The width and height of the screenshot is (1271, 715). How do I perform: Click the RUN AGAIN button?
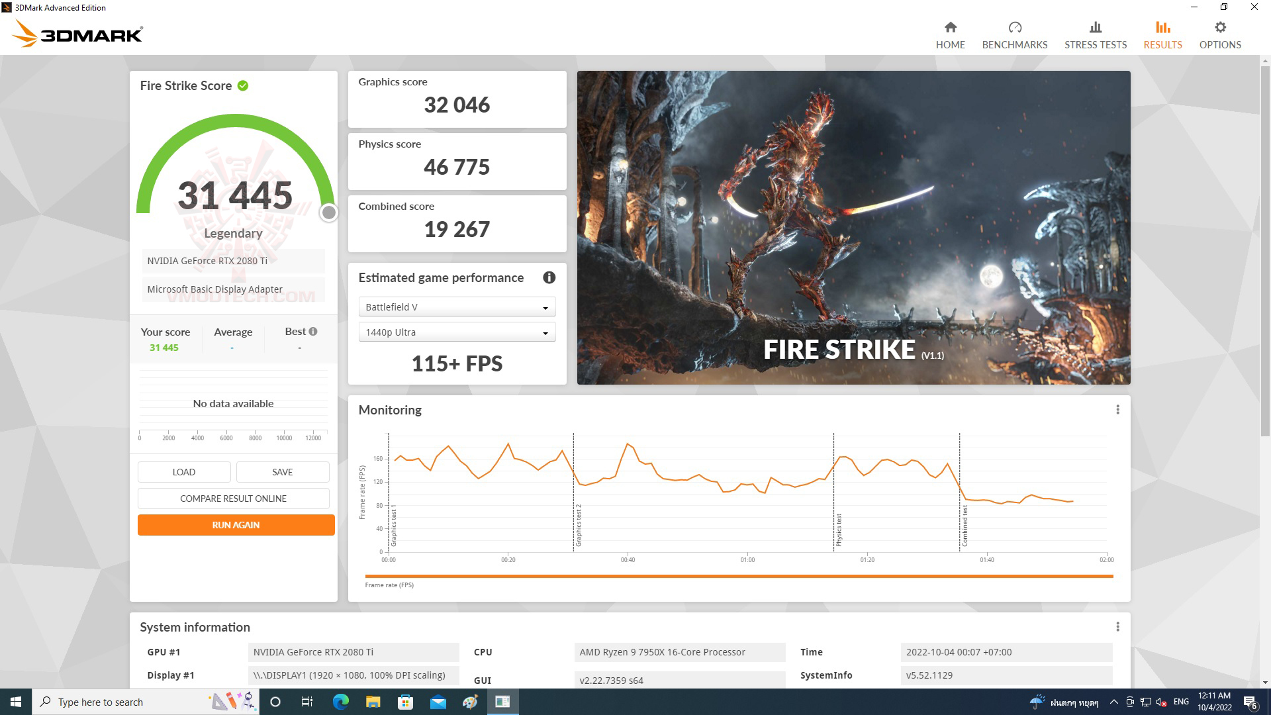pyautogui.click(x=236, y=525)
